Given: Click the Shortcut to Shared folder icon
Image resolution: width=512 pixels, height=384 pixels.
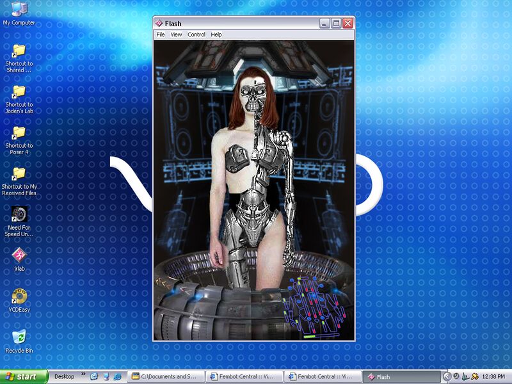Looking at the screenshot, I should click(x=19, y=51).
